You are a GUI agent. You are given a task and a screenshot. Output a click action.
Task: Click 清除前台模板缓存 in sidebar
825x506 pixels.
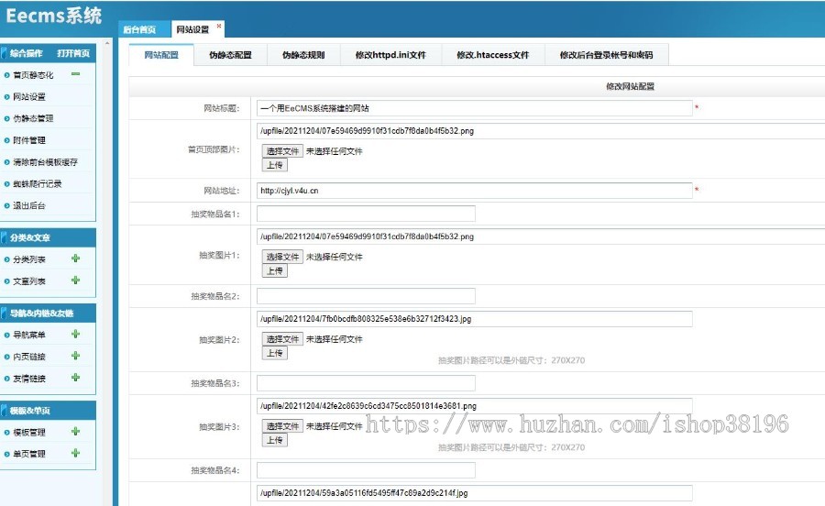45,162
